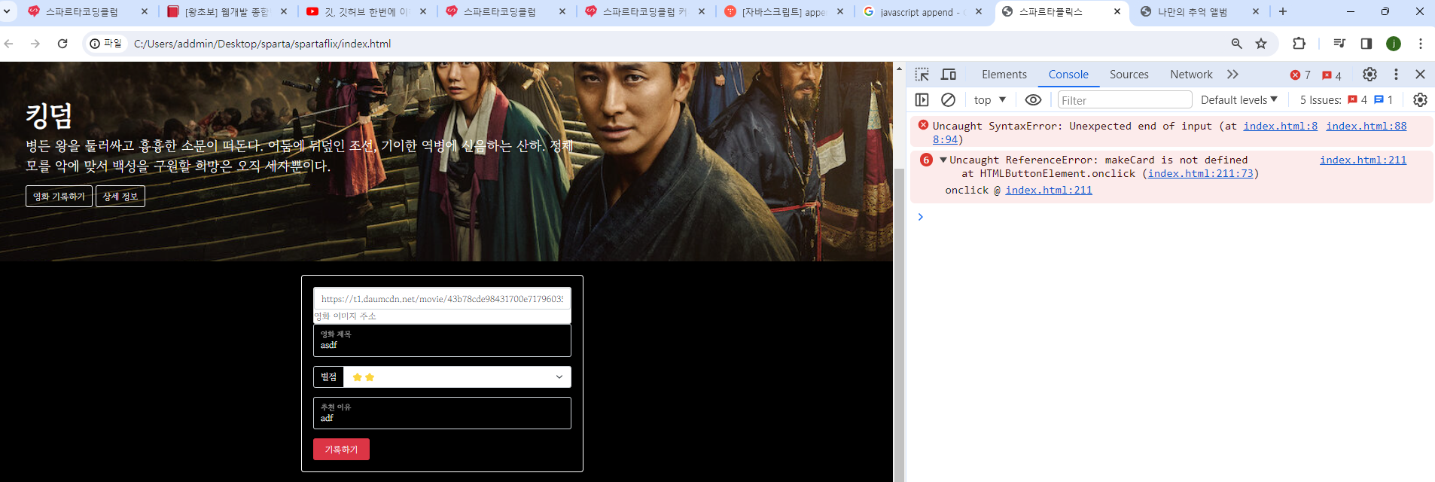The image size is (1435, 482).
Task: Go back in browser history
Action: point(9,44)
